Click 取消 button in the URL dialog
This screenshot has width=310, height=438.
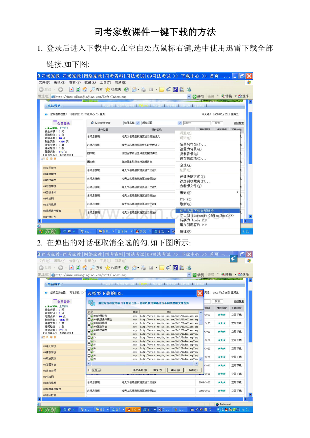pos(193,370)
